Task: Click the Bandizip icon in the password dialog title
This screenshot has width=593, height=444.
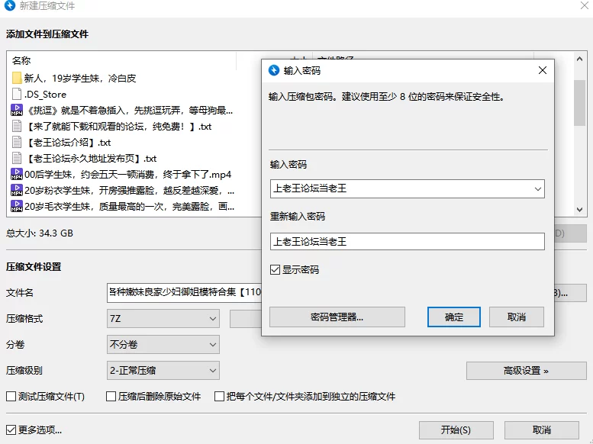Action: (x=274, y=70)
